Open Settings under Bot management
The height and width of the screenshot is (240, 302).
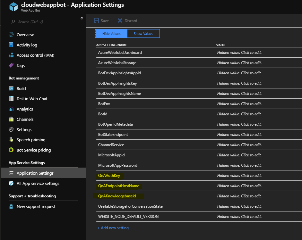[24, 130]
